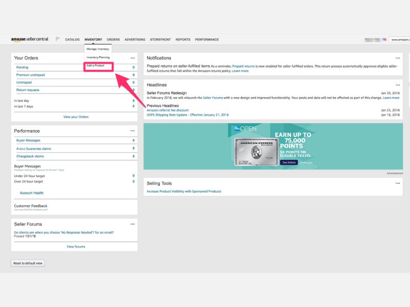Screen dimensions: 410x307
Task: Open Increase Product Visibility with Sponsored Products
Action: [x=184, y=191]
